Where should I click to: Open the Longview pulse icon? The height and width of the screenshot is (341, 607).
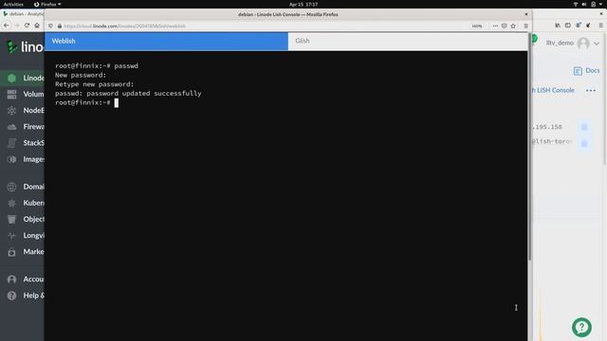11,236
